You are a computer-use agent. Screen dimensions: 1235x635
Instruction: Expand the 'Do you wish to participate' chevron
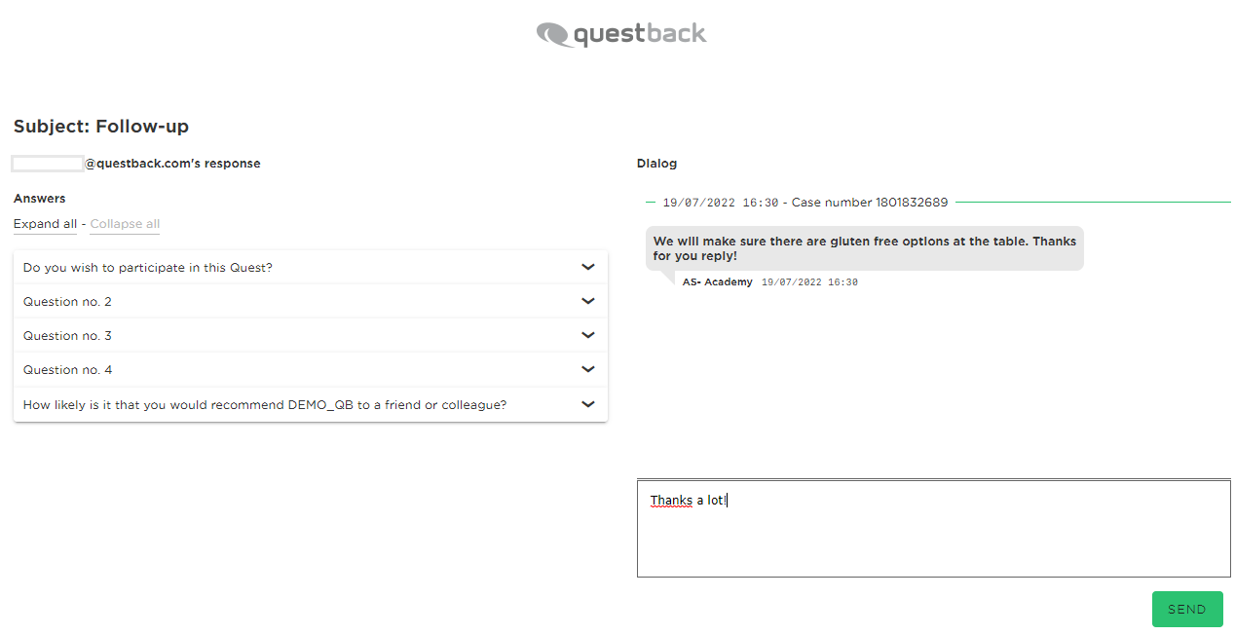pos(587,267)
